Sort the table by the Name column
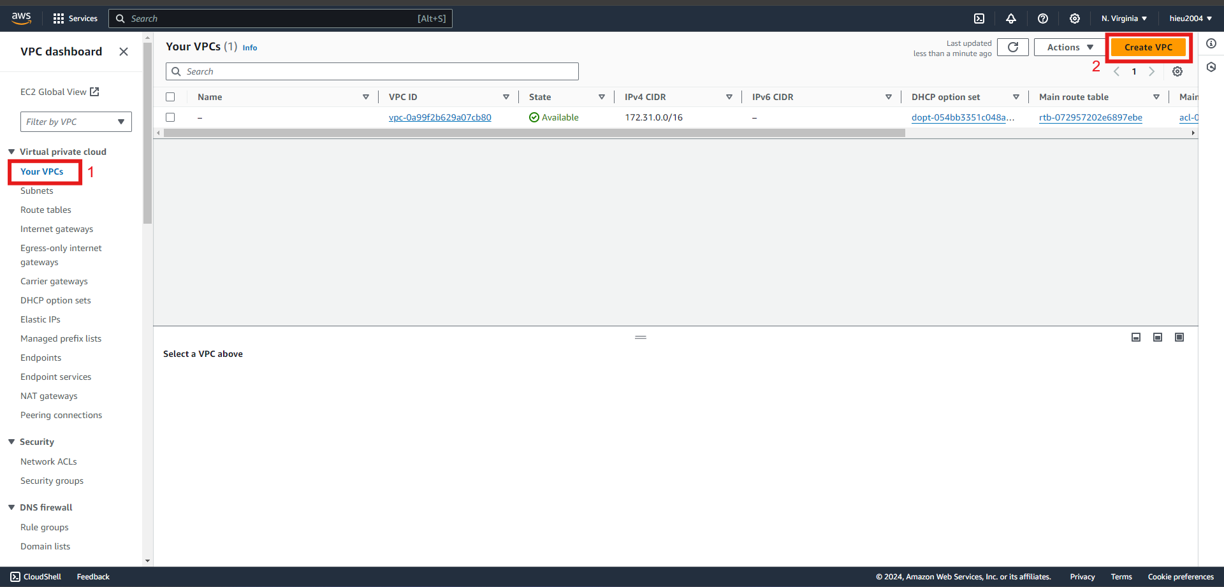This screenshot has height=587, width=1224. (366, 97)
